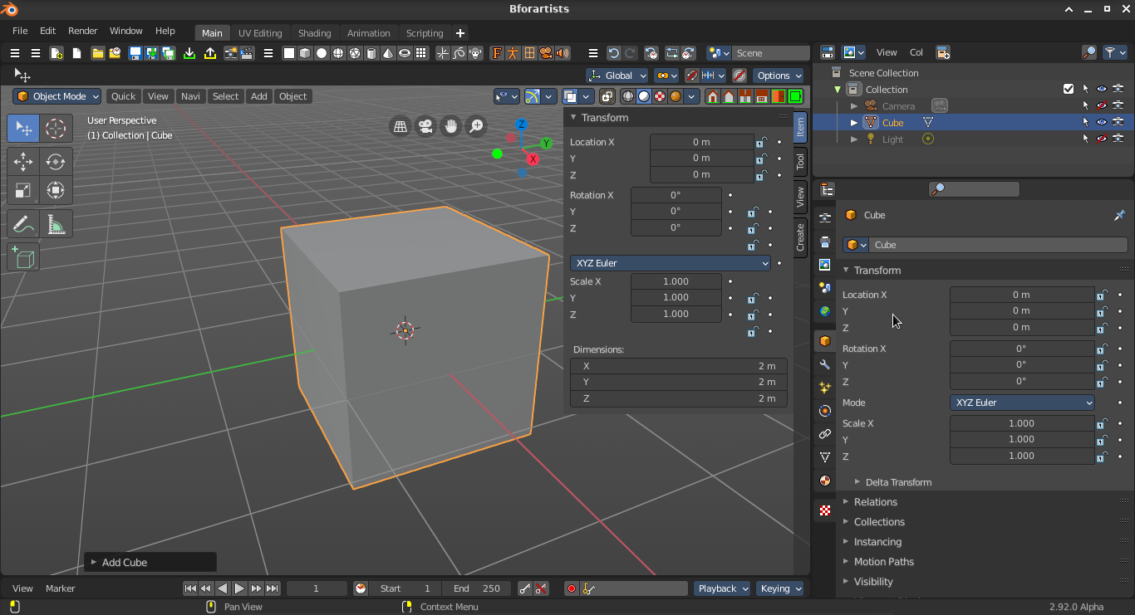Screen dimensions: 1135x615
Task: Open the Object Mode dropdown
Action: click(57, 96)
